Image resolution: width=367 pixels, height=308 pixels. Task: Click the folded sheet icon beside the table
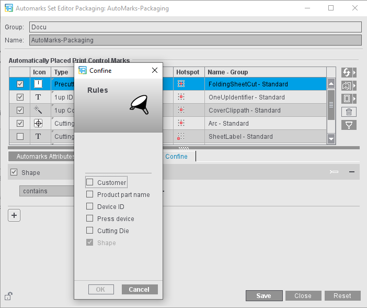click(347, 85)
